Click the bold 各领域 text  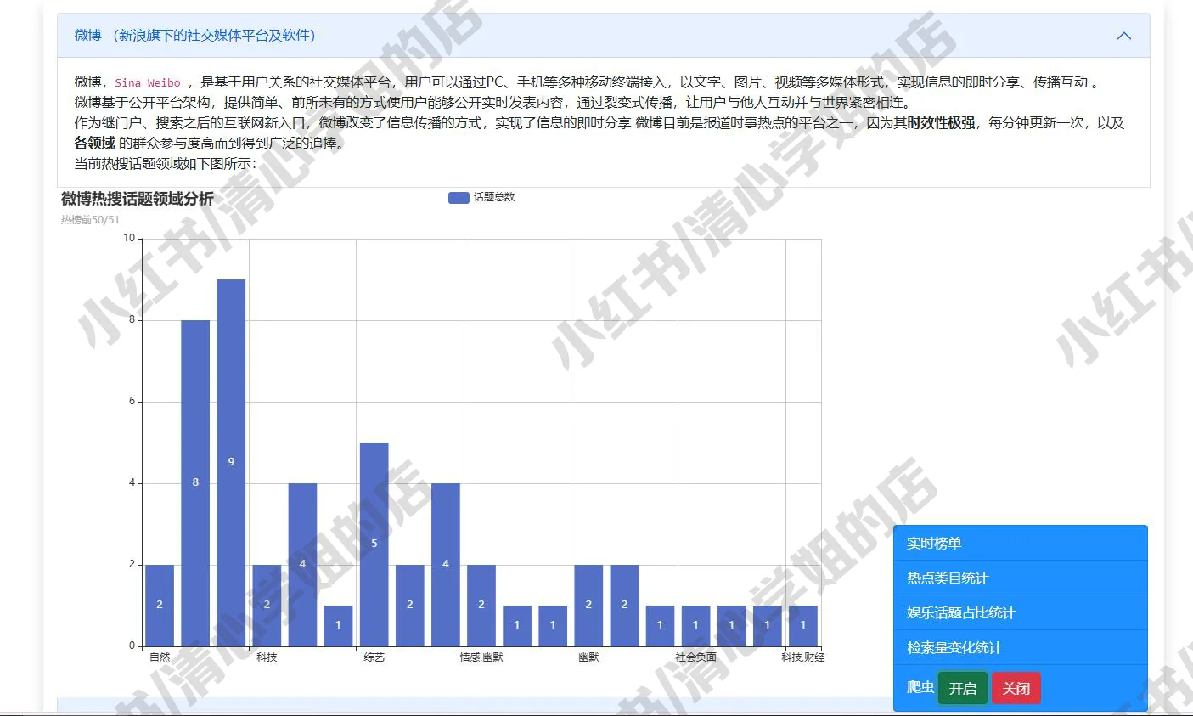click(94, 144)
